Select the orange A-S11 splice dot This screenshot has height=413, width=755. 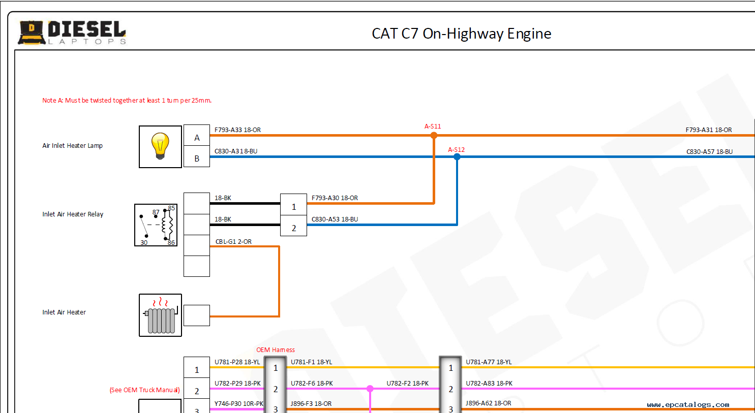[x=434, y=135]
